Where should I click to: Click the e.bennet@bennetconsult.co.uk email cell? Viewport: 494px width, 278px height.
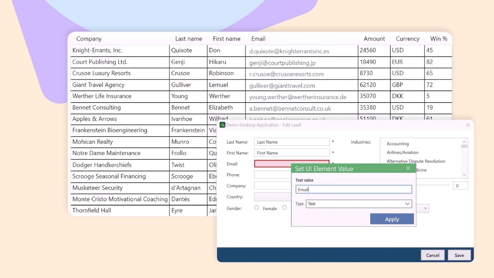[301, 108]
